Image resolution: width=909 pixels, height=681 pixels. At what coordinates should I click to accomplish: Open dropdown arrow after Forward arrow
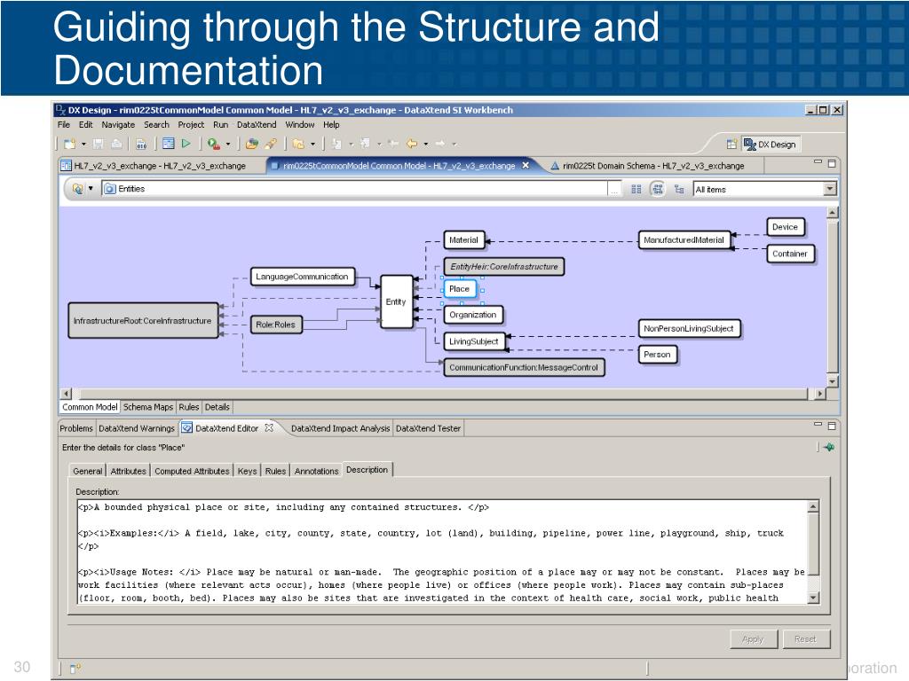point(454,145)
